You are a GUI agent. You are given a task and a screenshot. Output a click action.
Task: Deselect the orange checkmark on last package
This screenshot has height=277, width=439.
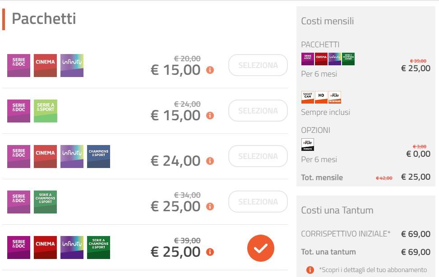point(261,248)
